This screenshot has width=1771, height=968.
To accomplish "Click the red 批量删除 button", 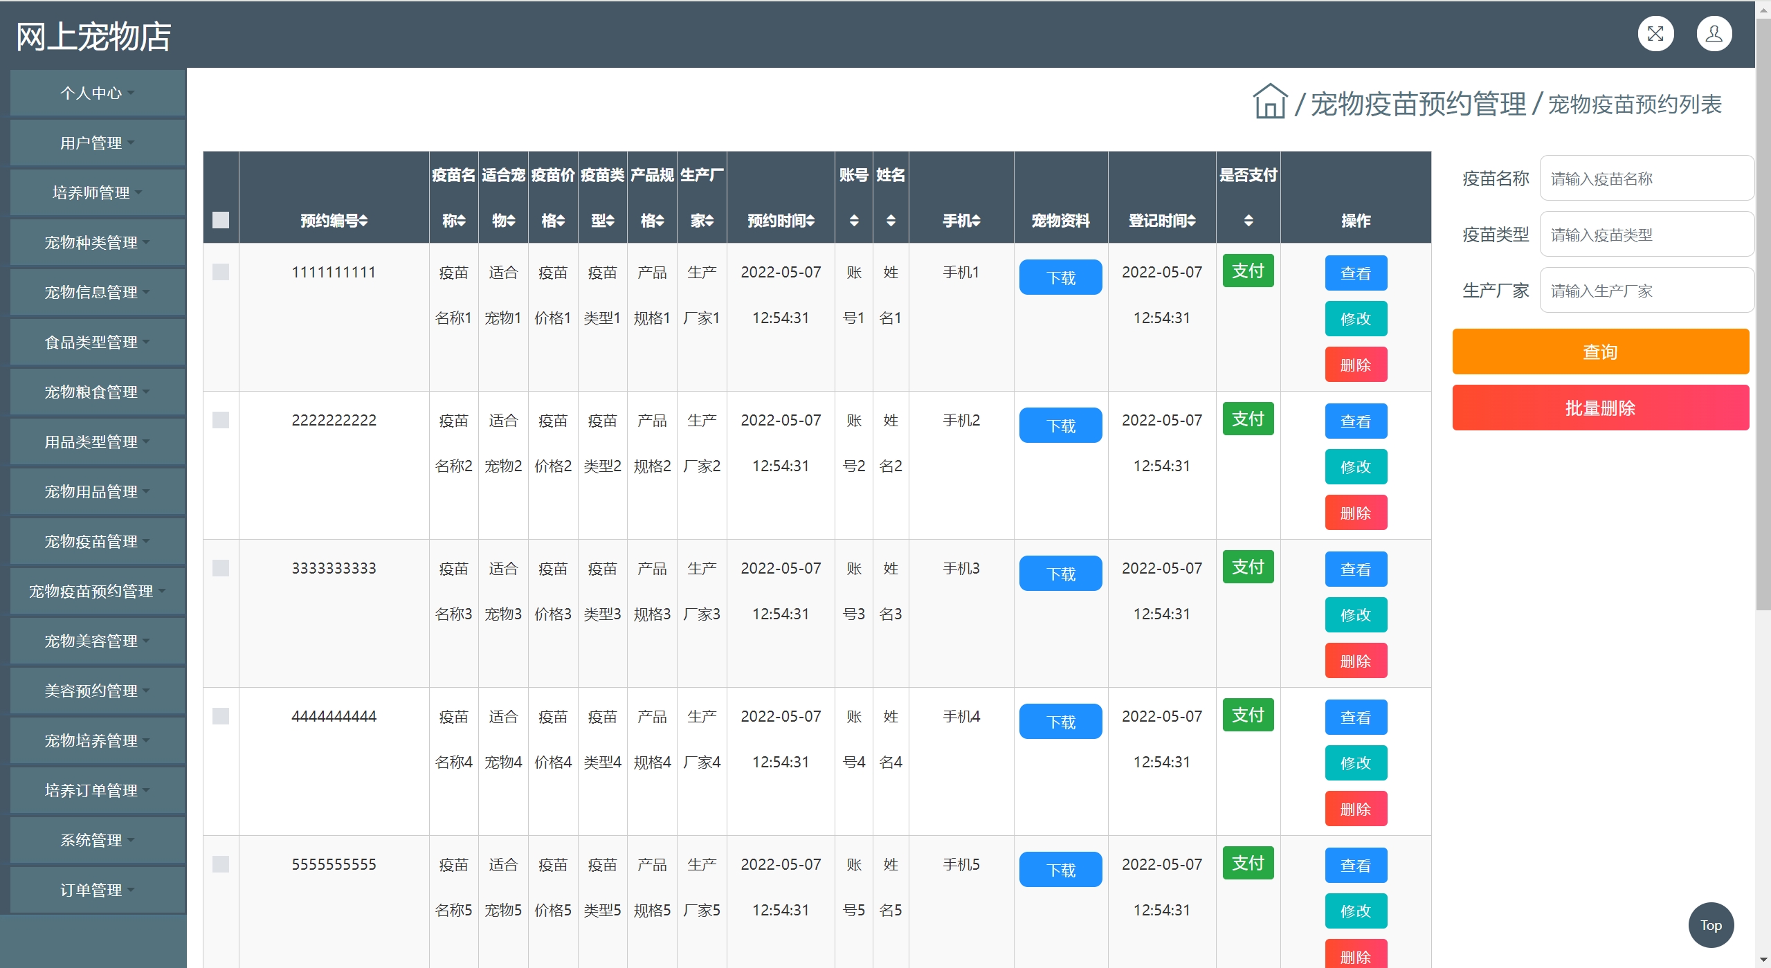I will coord(1600,408).
